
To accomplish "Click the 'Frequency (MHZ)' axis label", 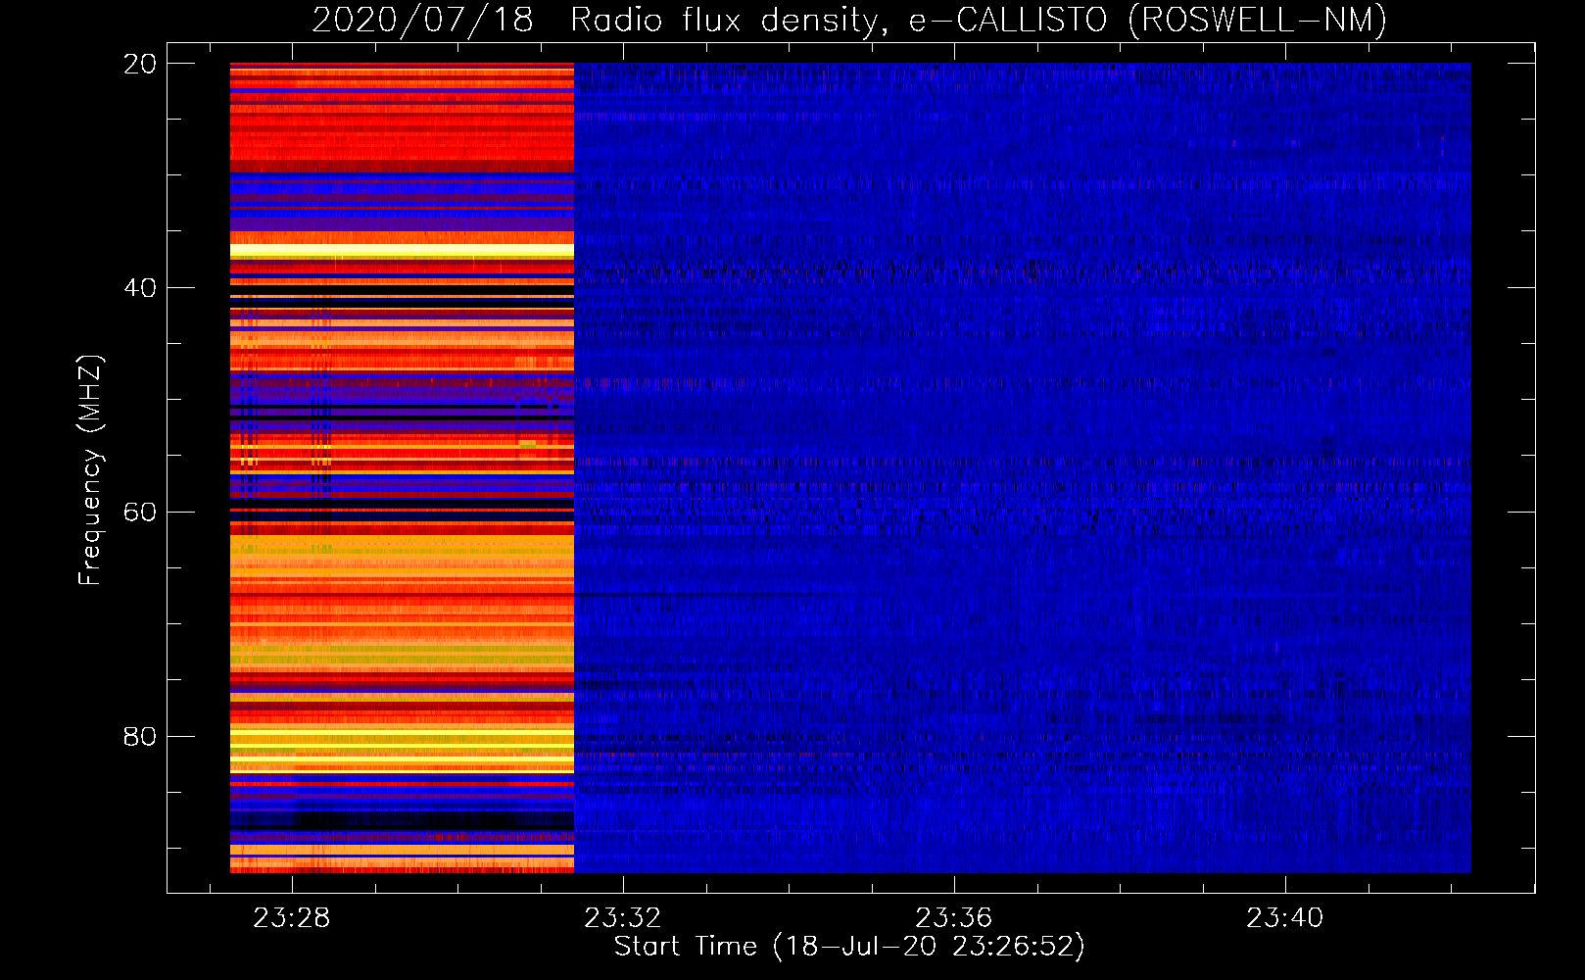I will (90, 470).
